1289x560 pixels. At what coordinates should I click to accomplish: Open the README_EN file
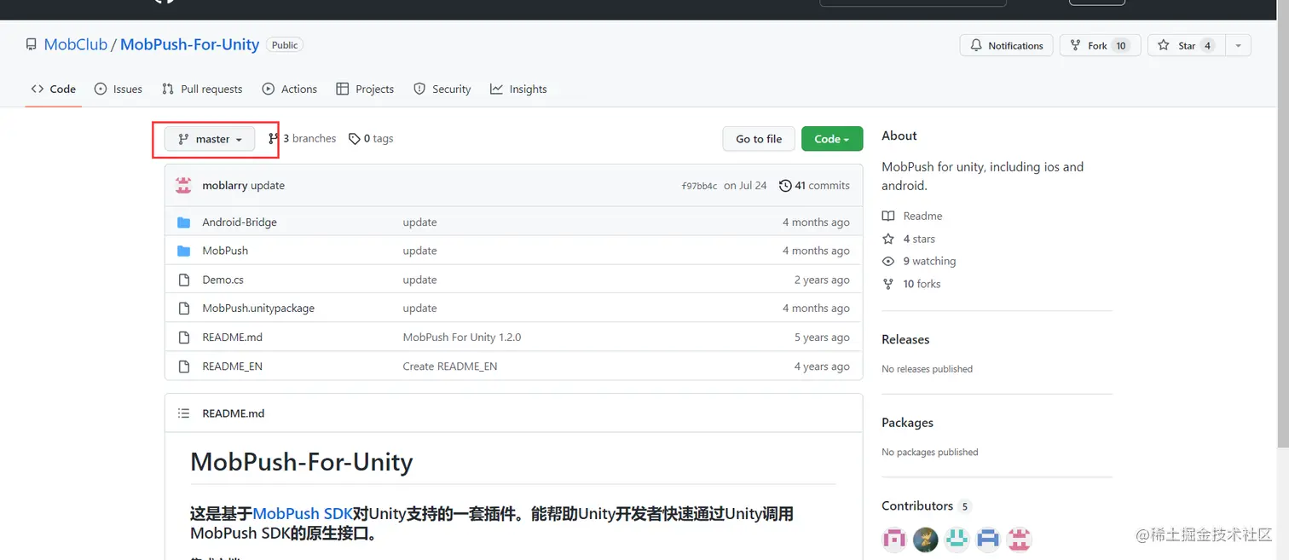[x=232, y=366]
